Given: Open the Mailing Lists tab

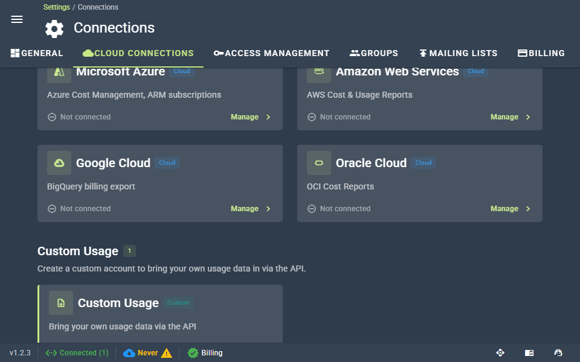Looking at the screenshot, I should (459, 53).
